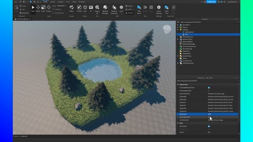Insert a Part from the ribbon

click(85, 9)
